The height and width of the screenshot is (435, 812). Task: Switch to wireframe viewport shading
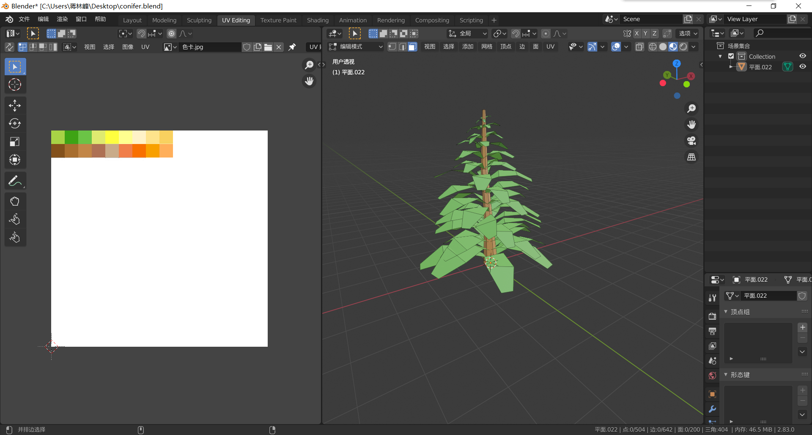[x=653, y=47]
